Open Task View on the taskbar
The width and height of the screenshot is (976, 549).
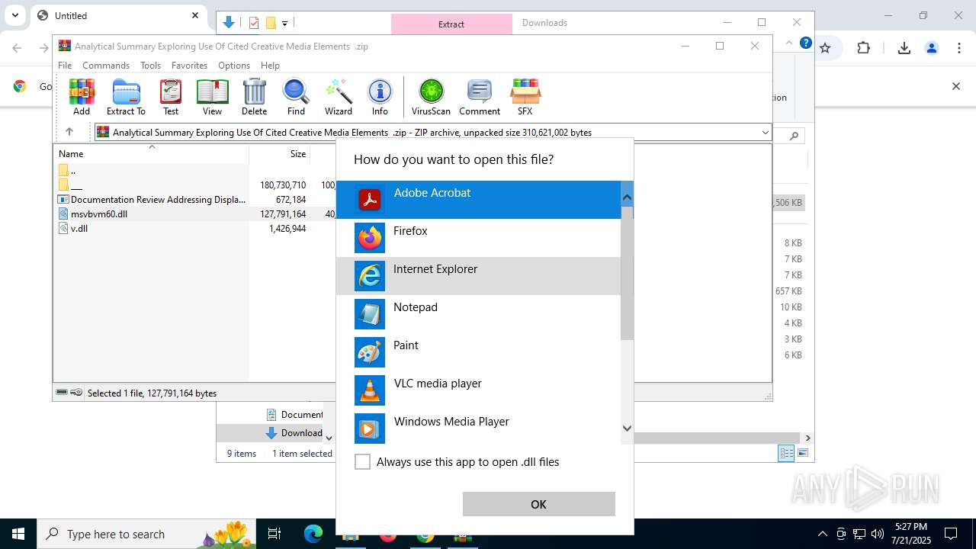point(274,534)
